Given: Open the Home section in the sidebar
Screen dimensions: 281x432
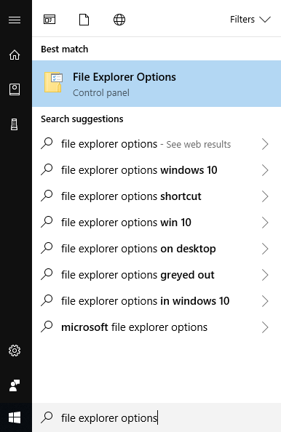Looking at the screenshot, I should pyautogui.click(x=15, y=55).
